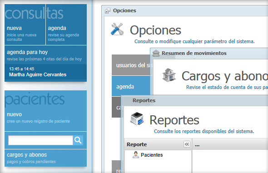Select Pacientes in the Reporte tree
The height and width of the screenshot is (173, 268).
[152, 155]
